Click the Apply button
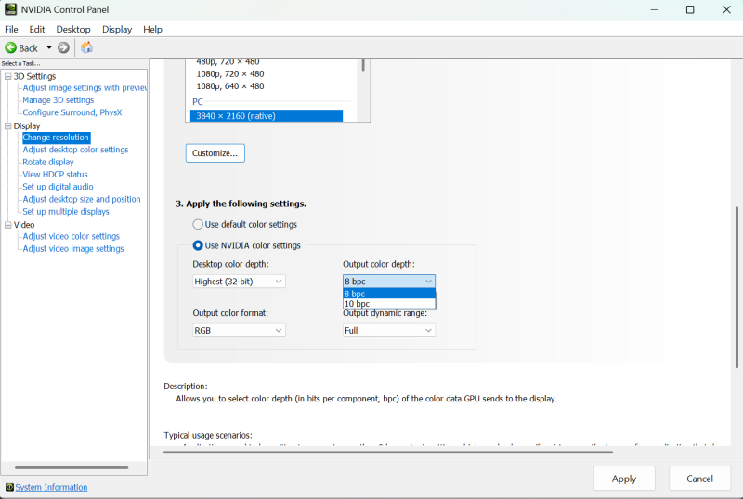Viewport: 743px width, 499px height. (624, 479)
